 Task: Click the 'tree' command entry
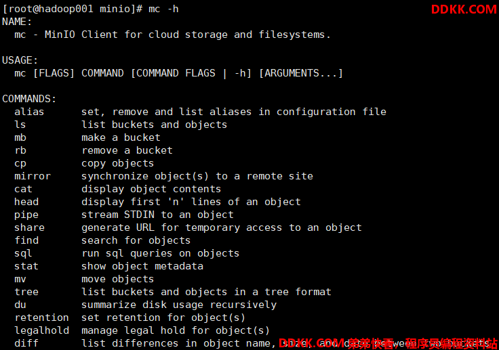click(x=26, y=292)
